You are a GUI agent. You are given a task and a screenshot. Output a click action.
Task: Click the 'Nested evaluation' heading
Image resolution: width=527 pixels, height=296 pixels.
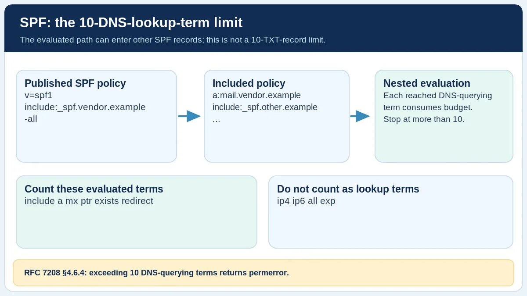click(x=427, y=83)
